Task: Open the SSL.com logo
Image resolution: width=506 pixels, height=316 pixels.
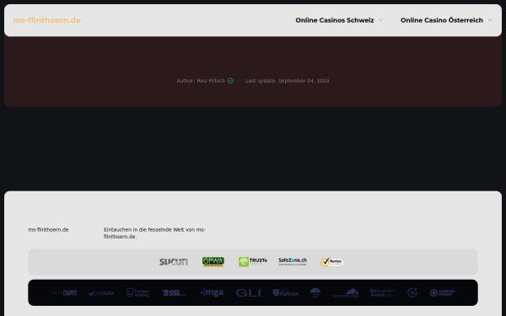Action: 175,292
